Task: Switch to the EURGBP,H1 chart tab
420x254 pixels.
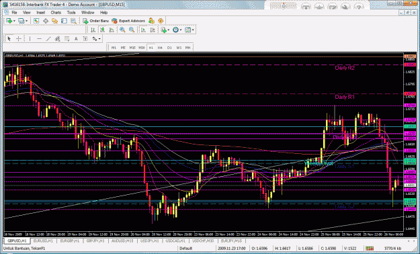Action: pos(70,241)
